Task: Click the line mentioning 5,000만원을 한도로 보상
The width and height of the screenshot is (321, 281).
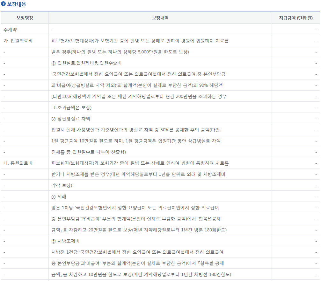Action: [x=120, y=52]
